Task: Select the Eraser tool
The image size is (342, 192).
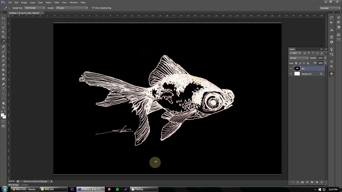Action: (x=3, y=65)
